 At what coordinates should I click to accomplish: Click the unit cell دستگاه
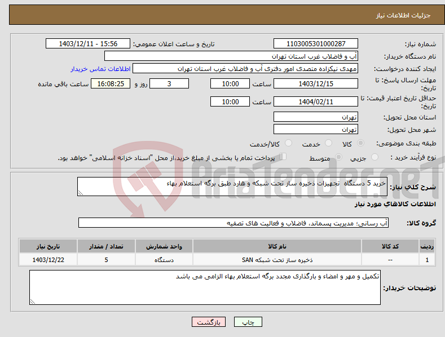pos(164,260)
